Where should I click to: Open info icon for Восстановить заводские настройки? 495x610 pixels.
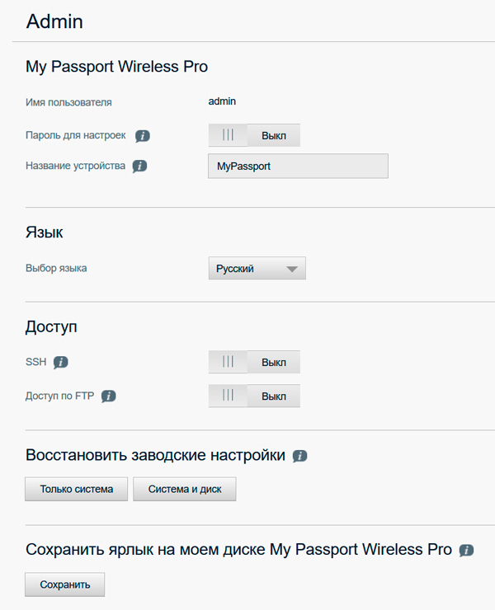[299, 456]
